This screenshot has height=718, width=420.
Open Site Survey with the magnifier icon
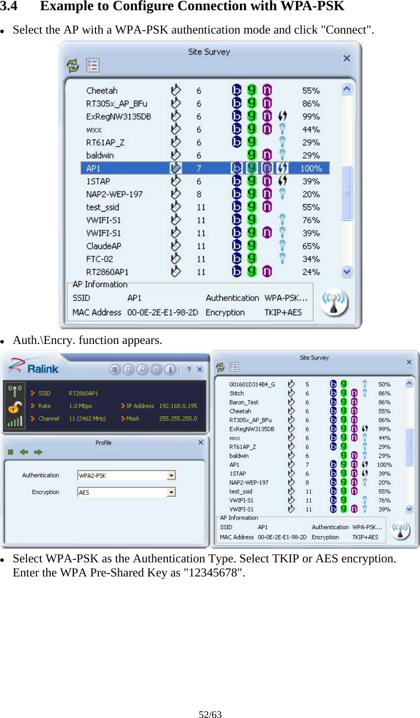point(143,370)
